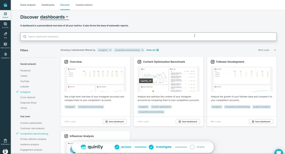Open the Follower Development dashboard thumbnail

tap(242, 79)
